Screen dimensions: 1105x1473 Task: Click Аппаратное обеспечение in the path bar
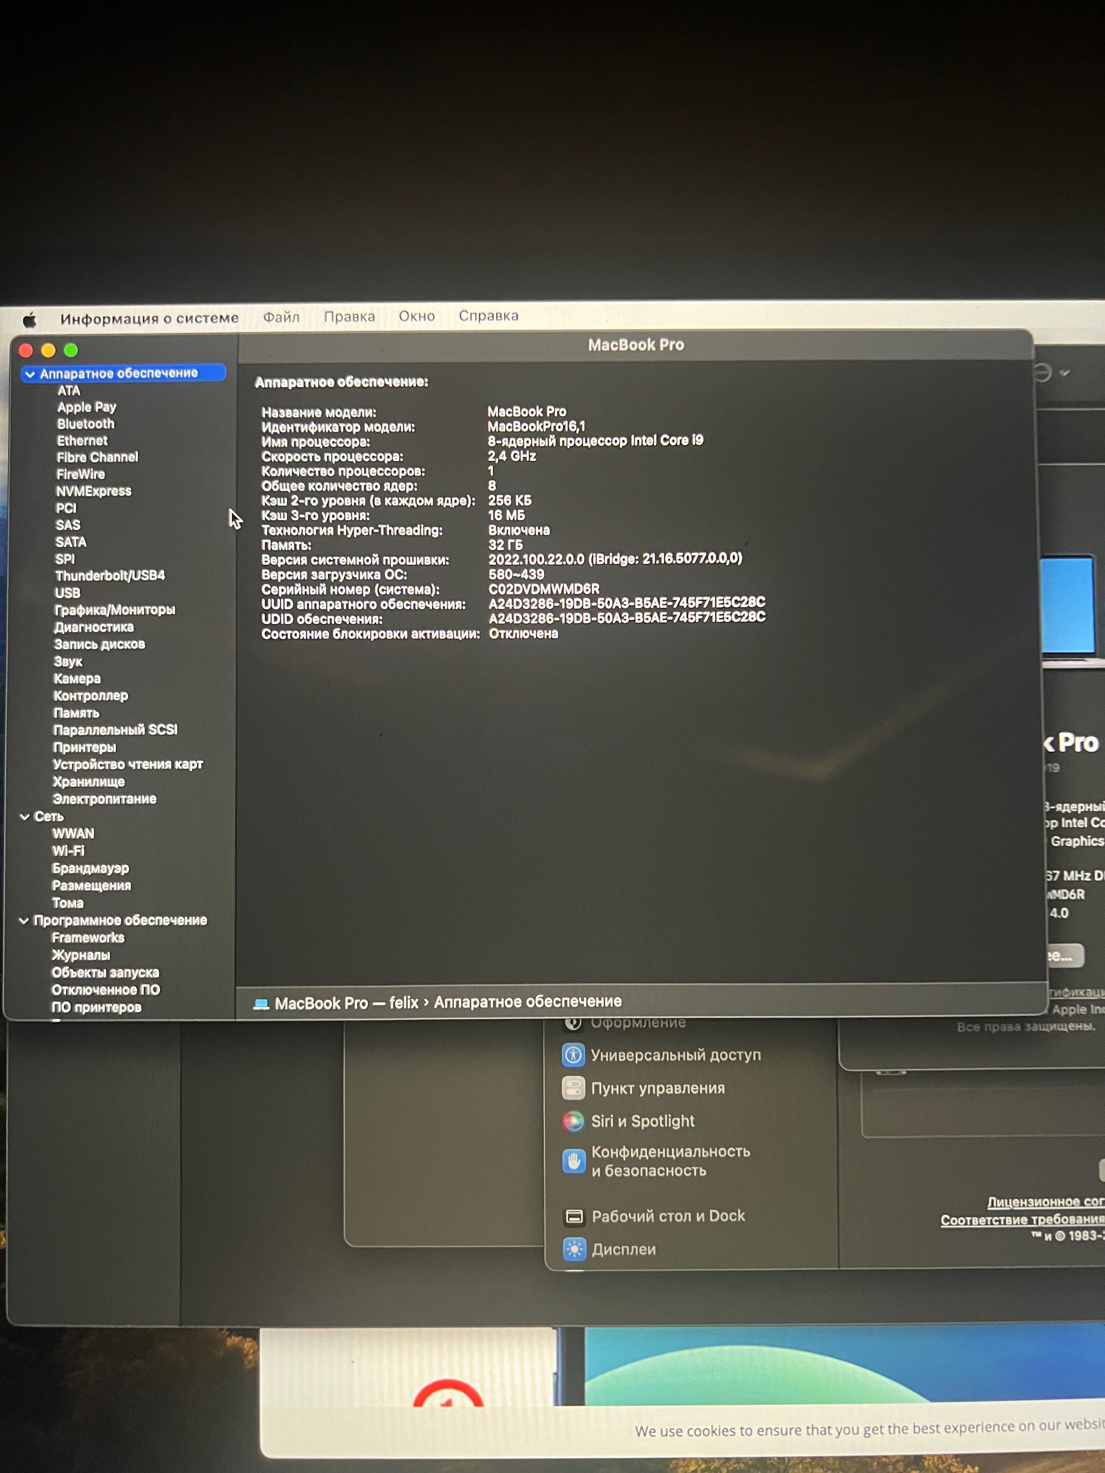tap(528, 1001)
